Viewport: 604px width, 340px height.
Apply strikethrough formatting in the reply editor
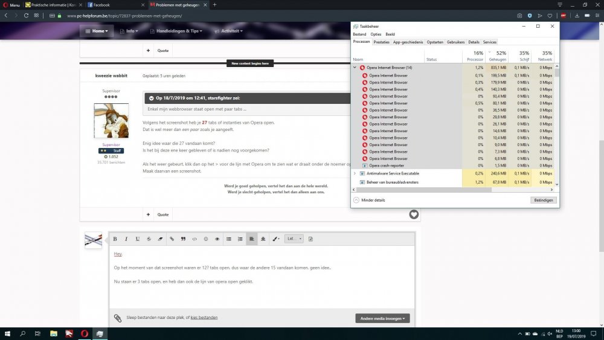149,239
